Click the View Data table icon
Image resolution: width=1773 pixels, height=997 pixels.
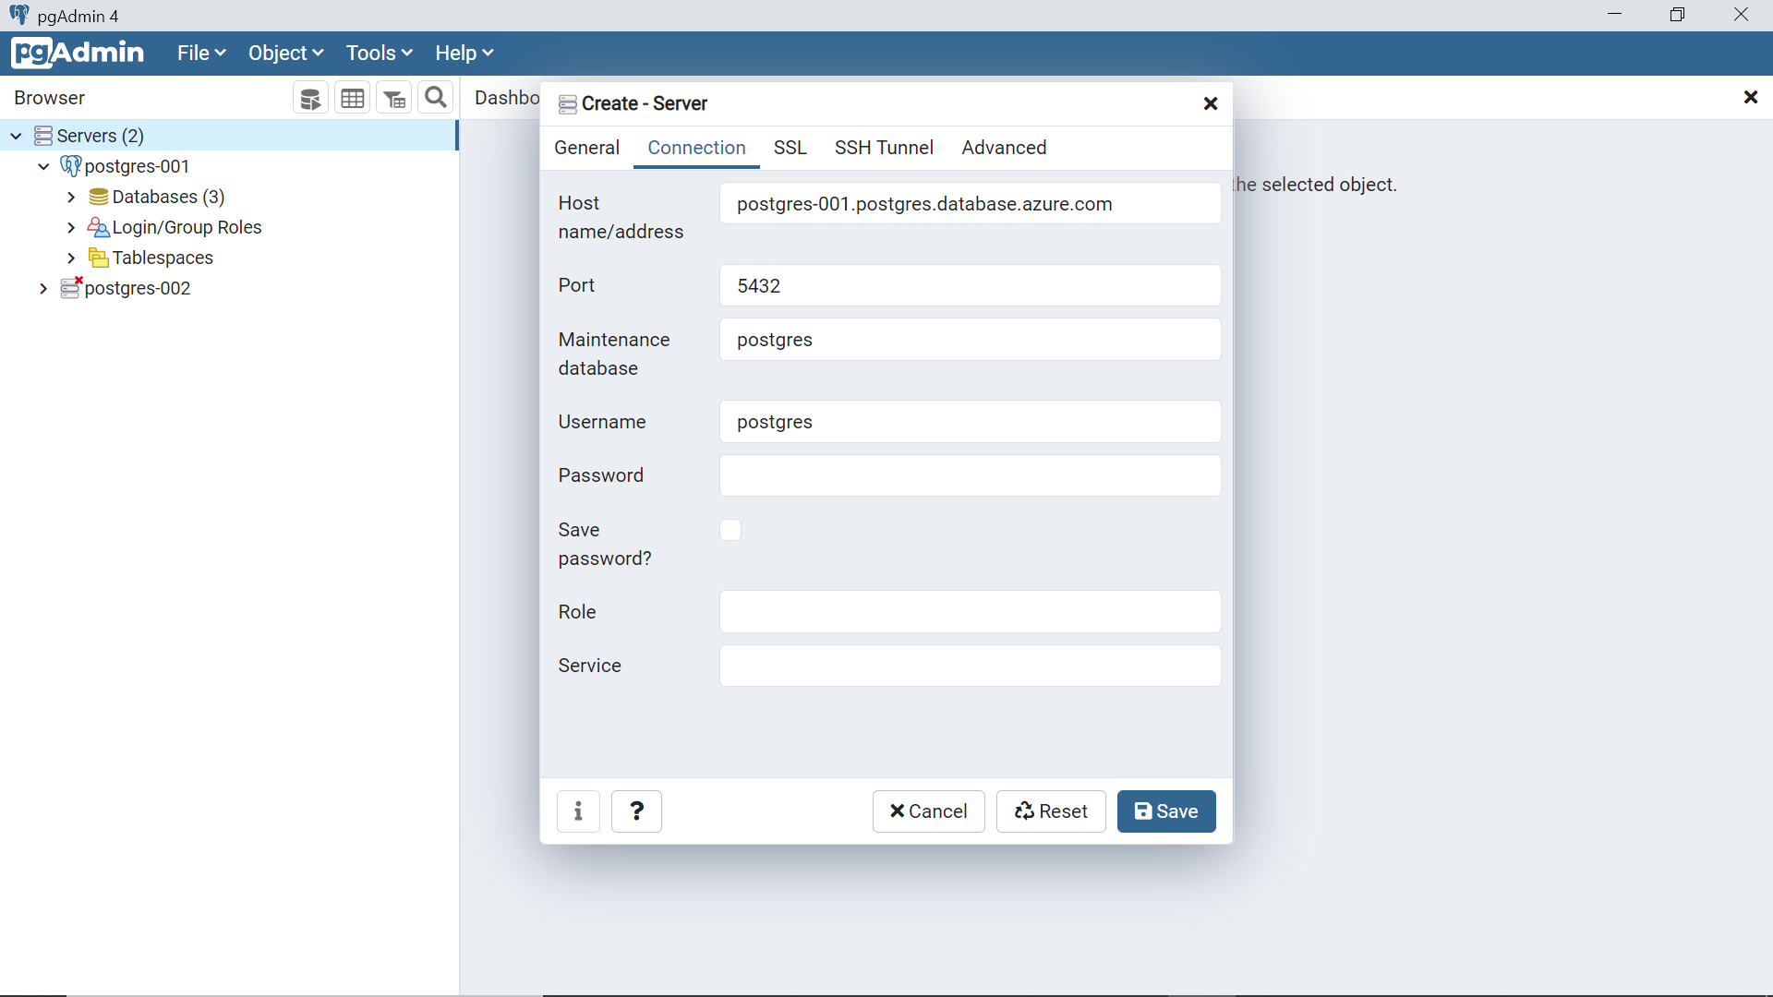tap(352, 98)
